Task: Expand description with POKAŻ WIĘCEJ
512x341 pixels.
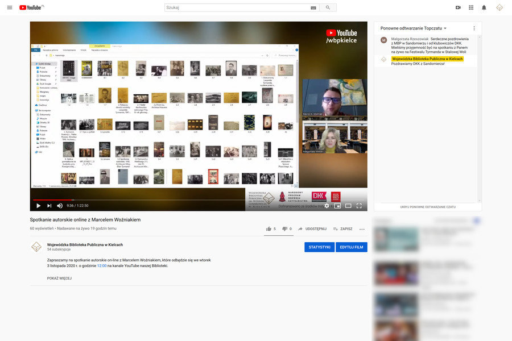Action: pos(59,278)
